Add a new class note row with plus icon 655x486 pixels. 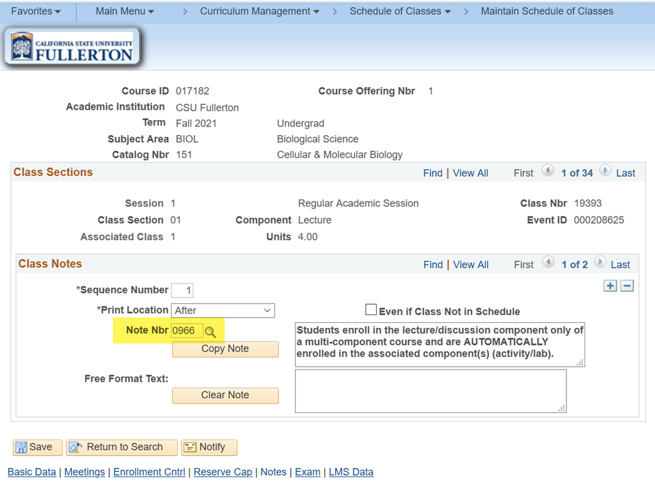[610, 286]
